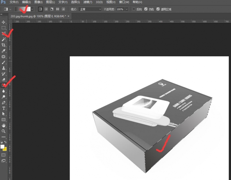
Task: Open the 图层(L) menu
Action: coord(51,2)
